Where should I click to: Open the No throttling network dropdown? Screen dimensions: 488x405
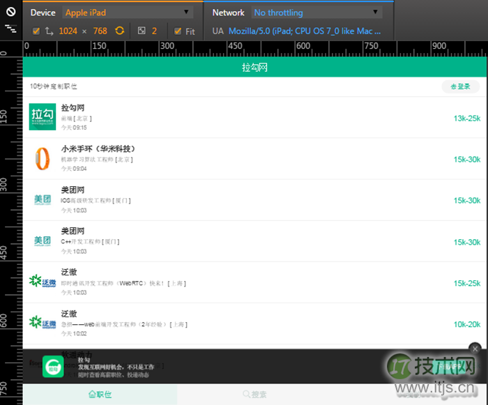(x=317, y=13)
